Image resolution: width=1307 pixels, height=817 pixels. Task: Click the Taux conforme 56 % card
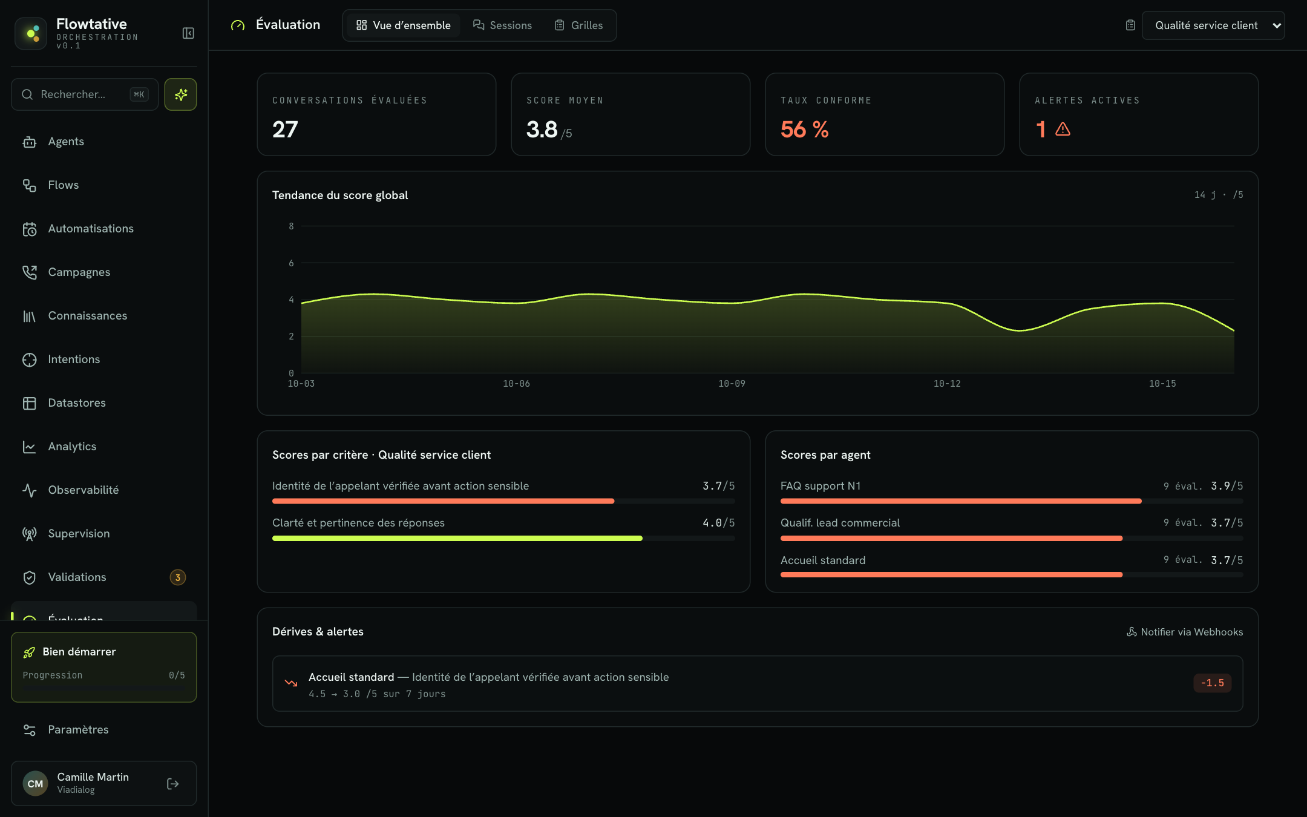coord(885,114)
